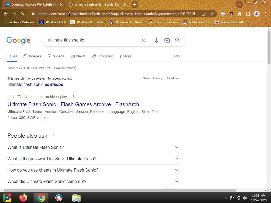Viewport: 271px width, 203px height.
Task: Click the lock icon in the address bar
Action: click(33, 14)
